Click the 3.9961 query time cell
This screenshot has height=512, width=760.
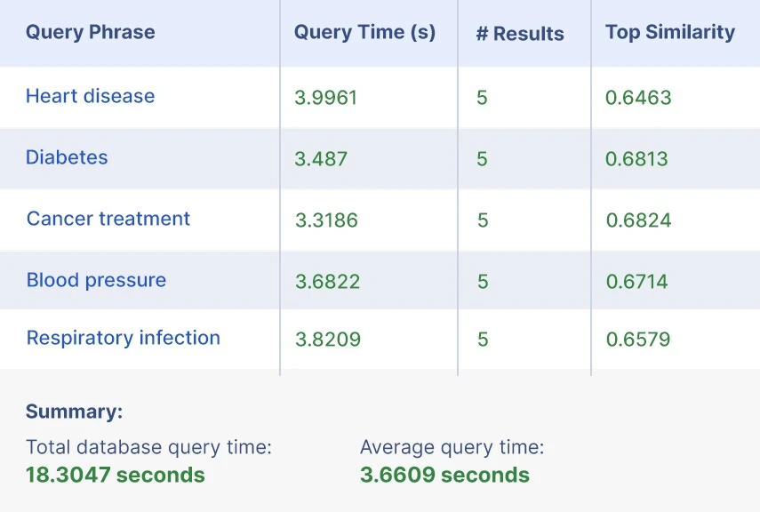[326, 97]
